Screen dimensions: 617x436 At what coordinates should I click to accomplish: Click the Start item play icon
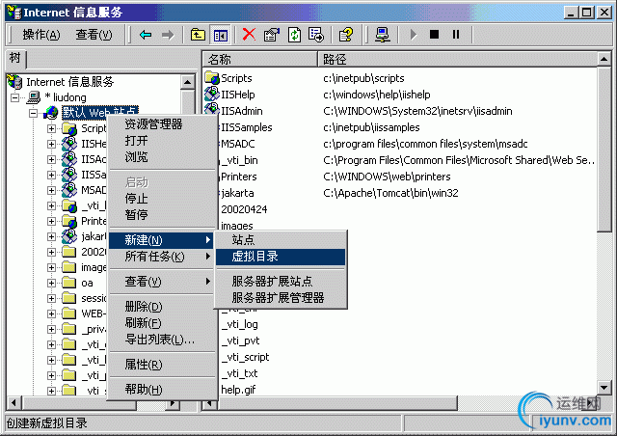coord(414,35)
